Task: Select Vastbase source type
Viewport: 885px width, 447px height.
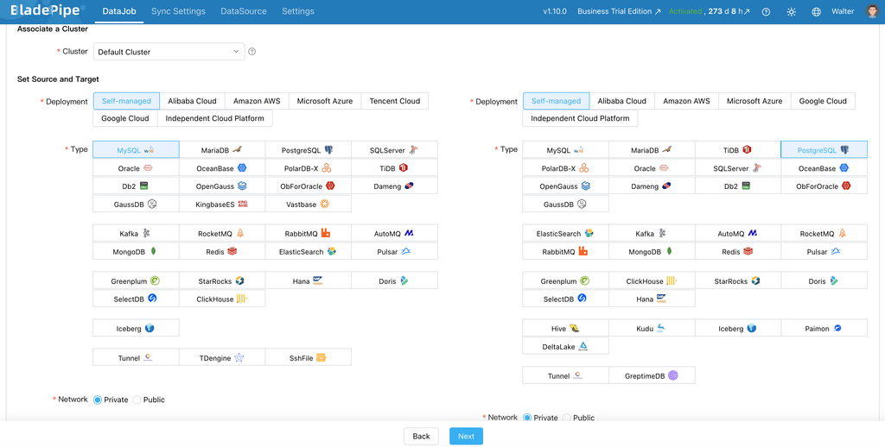Action: click(x=309, y=204)
